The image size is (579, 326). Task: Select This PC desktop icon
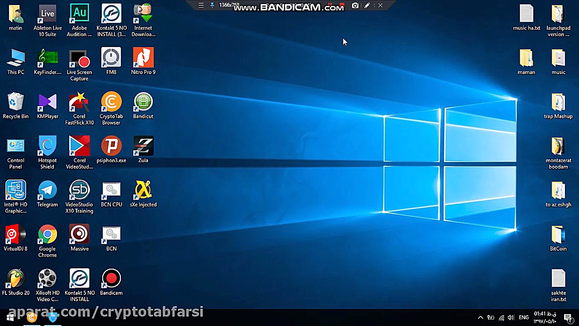15,62
